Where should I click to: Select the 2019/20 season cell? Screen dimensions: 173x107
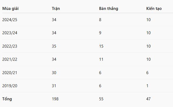(10, 86)
